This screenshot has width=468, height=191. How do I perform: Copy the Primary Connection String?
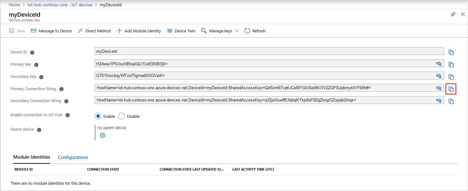(451, 89)
